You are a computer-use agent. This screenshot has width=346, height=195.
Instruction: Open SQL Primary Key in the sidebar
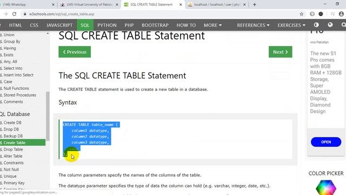point(22,183)
